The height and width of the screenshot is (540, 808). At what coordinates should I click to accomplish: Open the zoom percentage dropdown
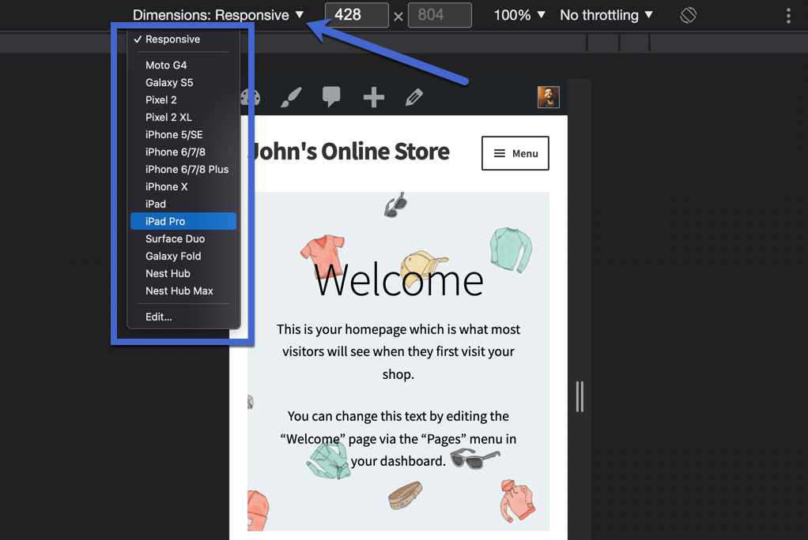pos(518,14)
